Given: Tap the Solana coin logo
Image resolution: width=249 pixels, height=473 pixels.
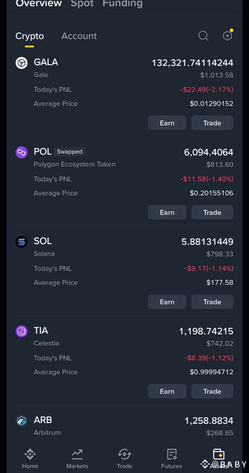Looking at the screenshot, I should point(21,242).
